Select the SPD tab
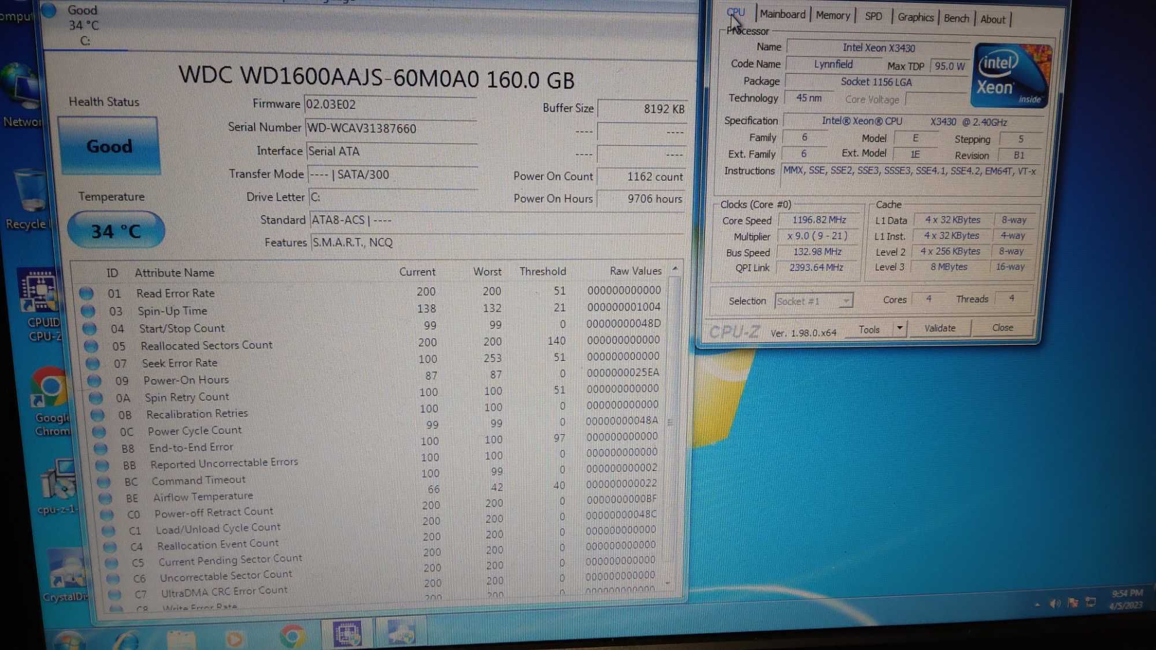Screen dimensions: 1156x650 [x=873, y=17]
